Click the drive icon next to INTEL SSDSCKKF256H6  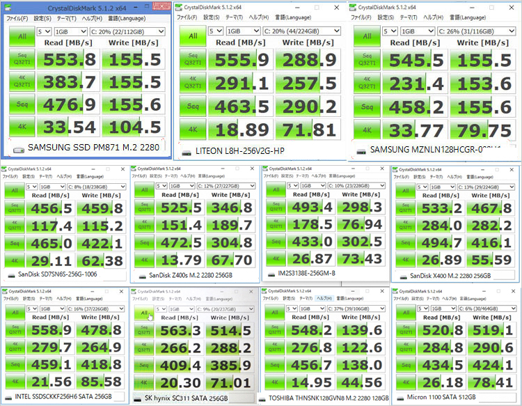tap(9, 398)
